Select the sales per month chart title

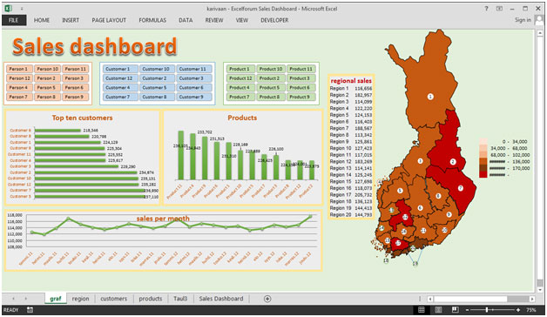point(163,219)
